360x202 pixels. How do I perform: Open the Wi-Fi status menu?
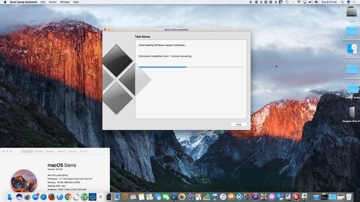click(299, 2)
